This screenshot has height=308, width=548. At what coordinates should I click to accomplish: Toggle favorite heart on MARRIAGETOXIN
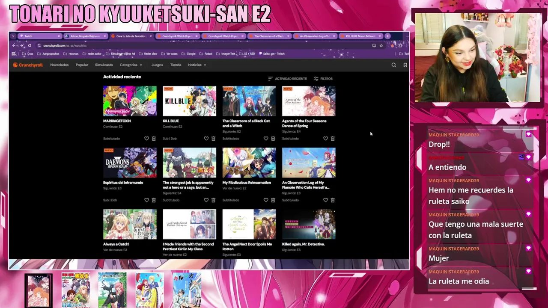pos(146,139)
